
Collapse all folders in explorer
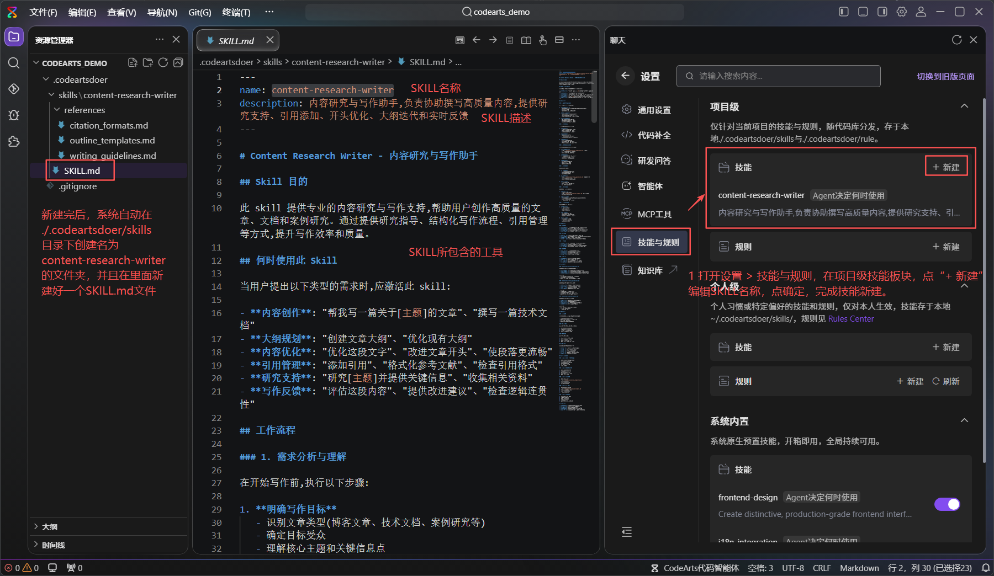(178, 63)
